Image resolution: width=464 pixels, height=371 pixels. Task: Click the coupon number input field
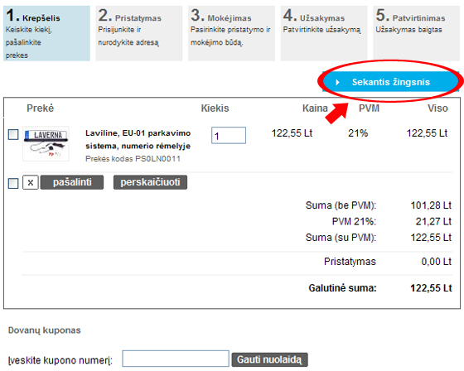(x=176, y=359)
